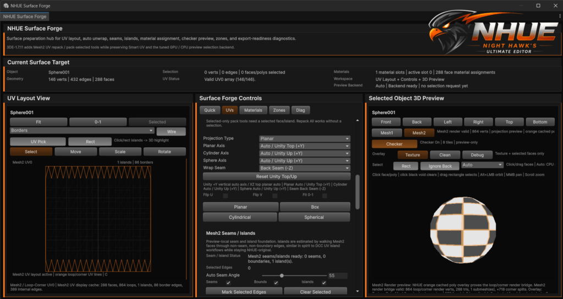
Task: Click the NHUE app icon in title bar
Action: [x=5, y=5]
